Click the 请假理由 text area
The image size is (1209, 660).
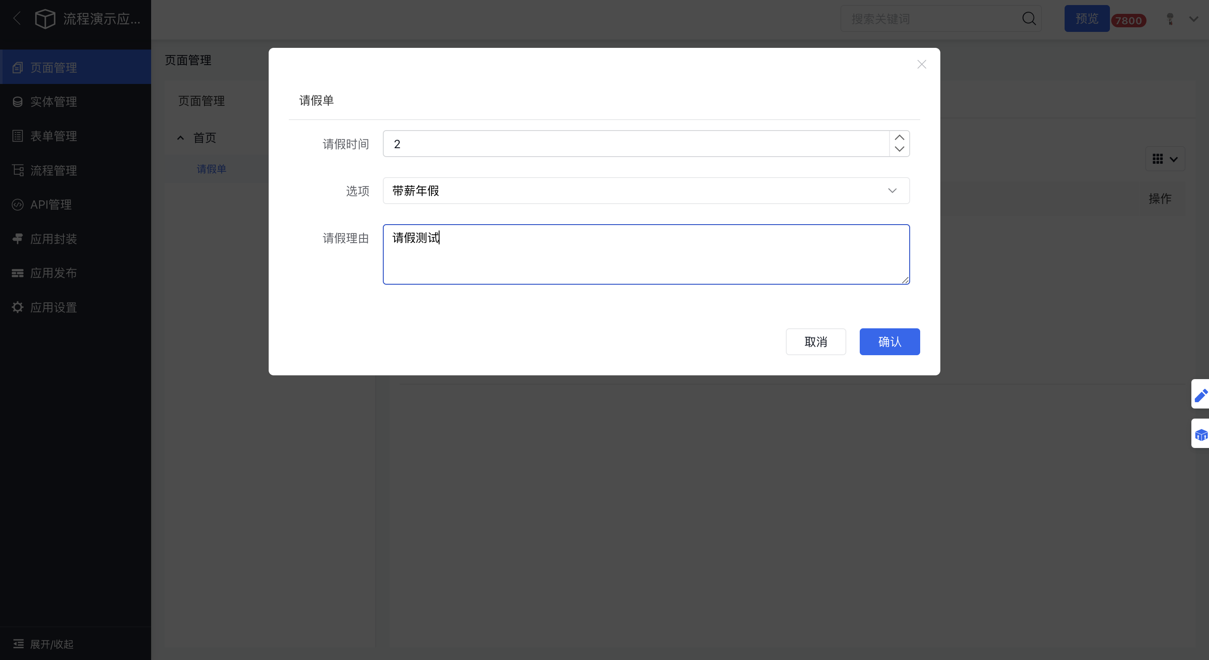coord(646,254)
